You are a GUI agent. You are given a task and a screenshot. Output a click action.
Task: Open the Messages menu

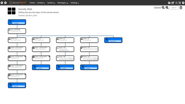(x=63, y=3)
